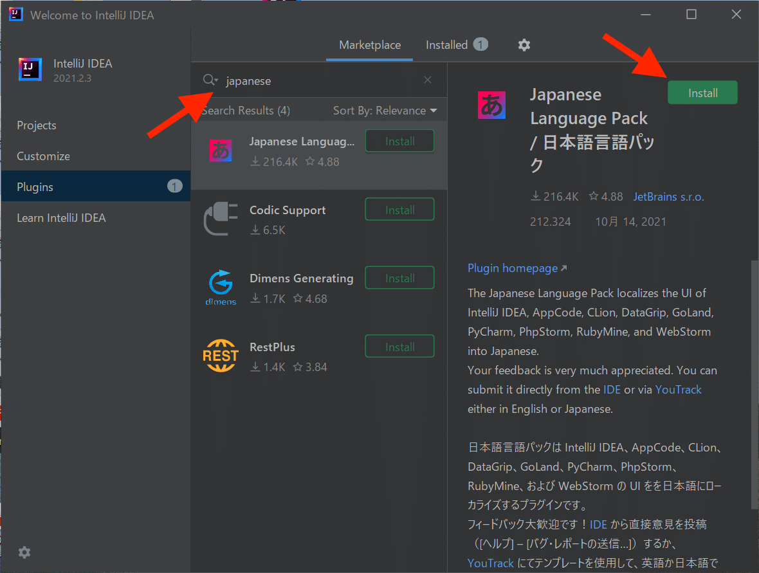
Task: Click the 3.84 rating of RestPlus
Action: coord(310,367)
